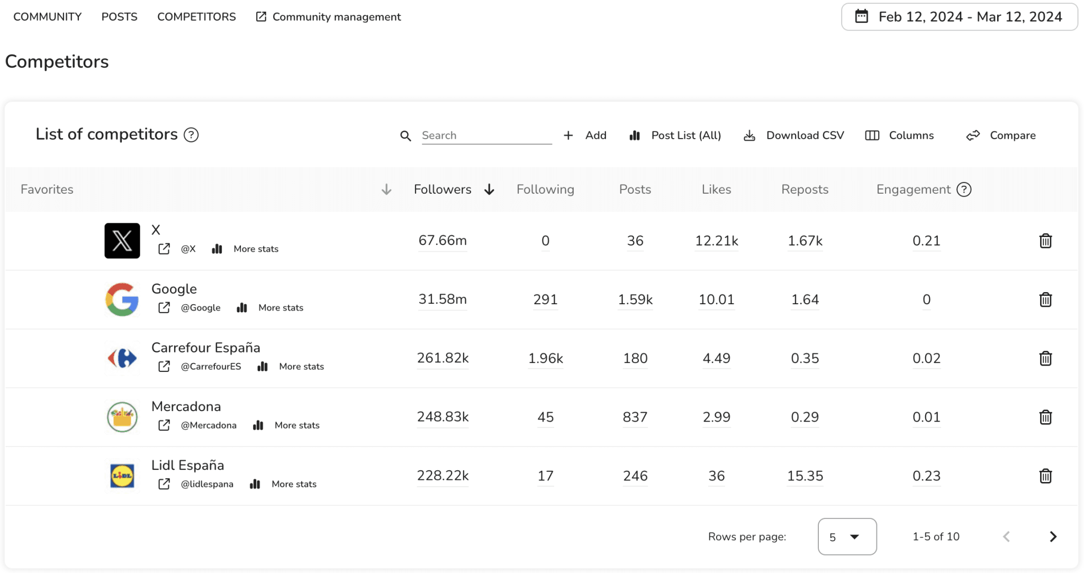1084x573 pixels.
Task: Open the Rows per page dropdown
Action: coord(847,536)
